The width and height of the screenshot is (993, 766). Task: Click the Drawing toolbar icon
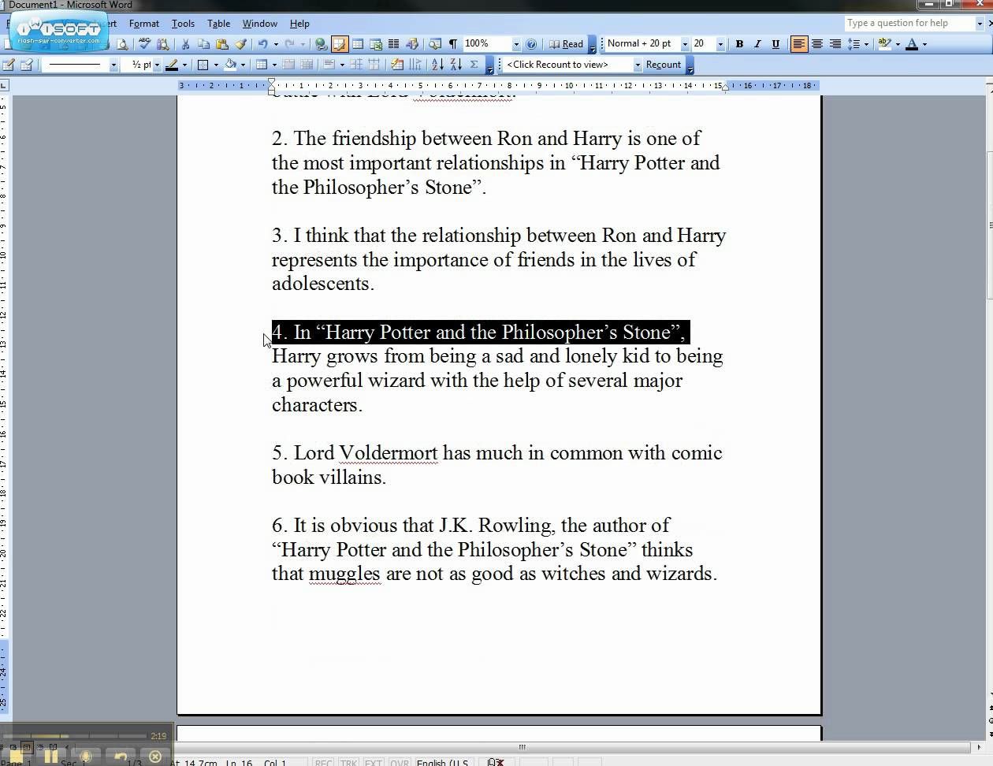point(412,44)
